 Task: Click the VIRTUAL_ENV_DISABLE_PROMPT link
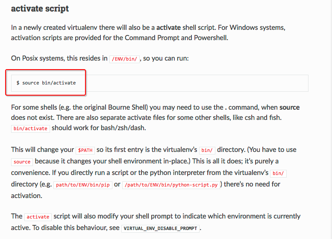pos(160,228)
